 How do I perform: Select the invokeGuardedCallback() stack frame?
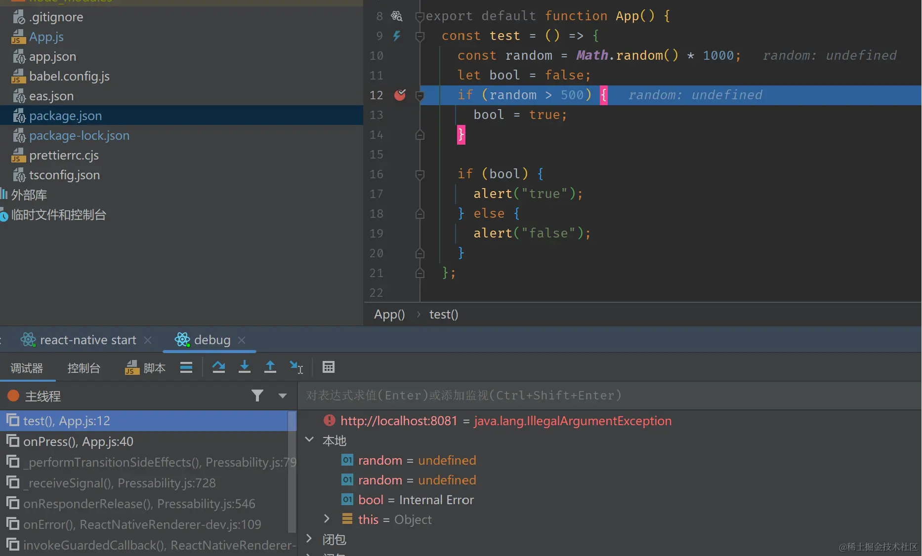pos(144,545)
